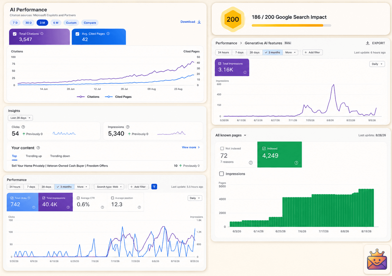Click the Export download icon
The image size is (392, 276).
tap(367, 43)
